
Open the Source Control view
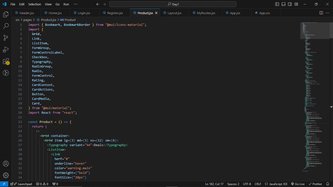[x=6, y=38]
